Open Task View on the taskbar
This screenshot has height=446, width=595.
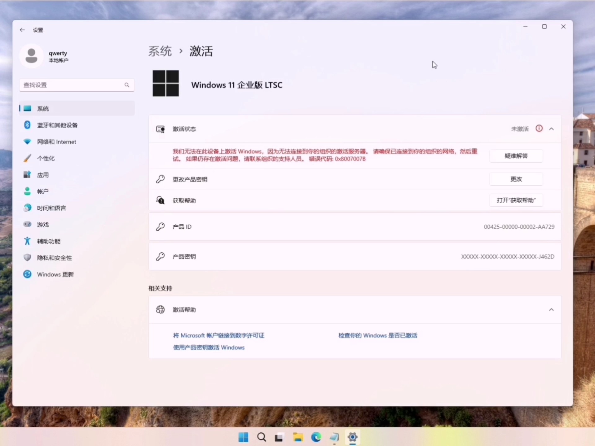pyautogui.click(x=279, y=437)
